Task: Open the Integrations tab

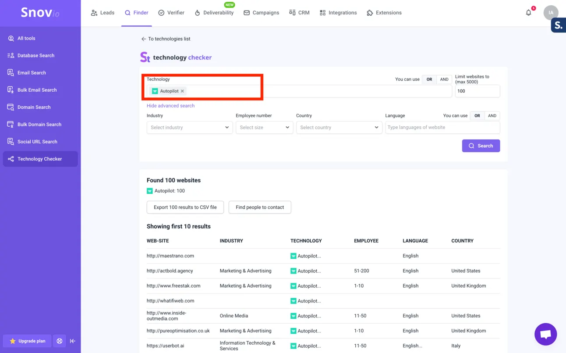Action: coord(338,13)
